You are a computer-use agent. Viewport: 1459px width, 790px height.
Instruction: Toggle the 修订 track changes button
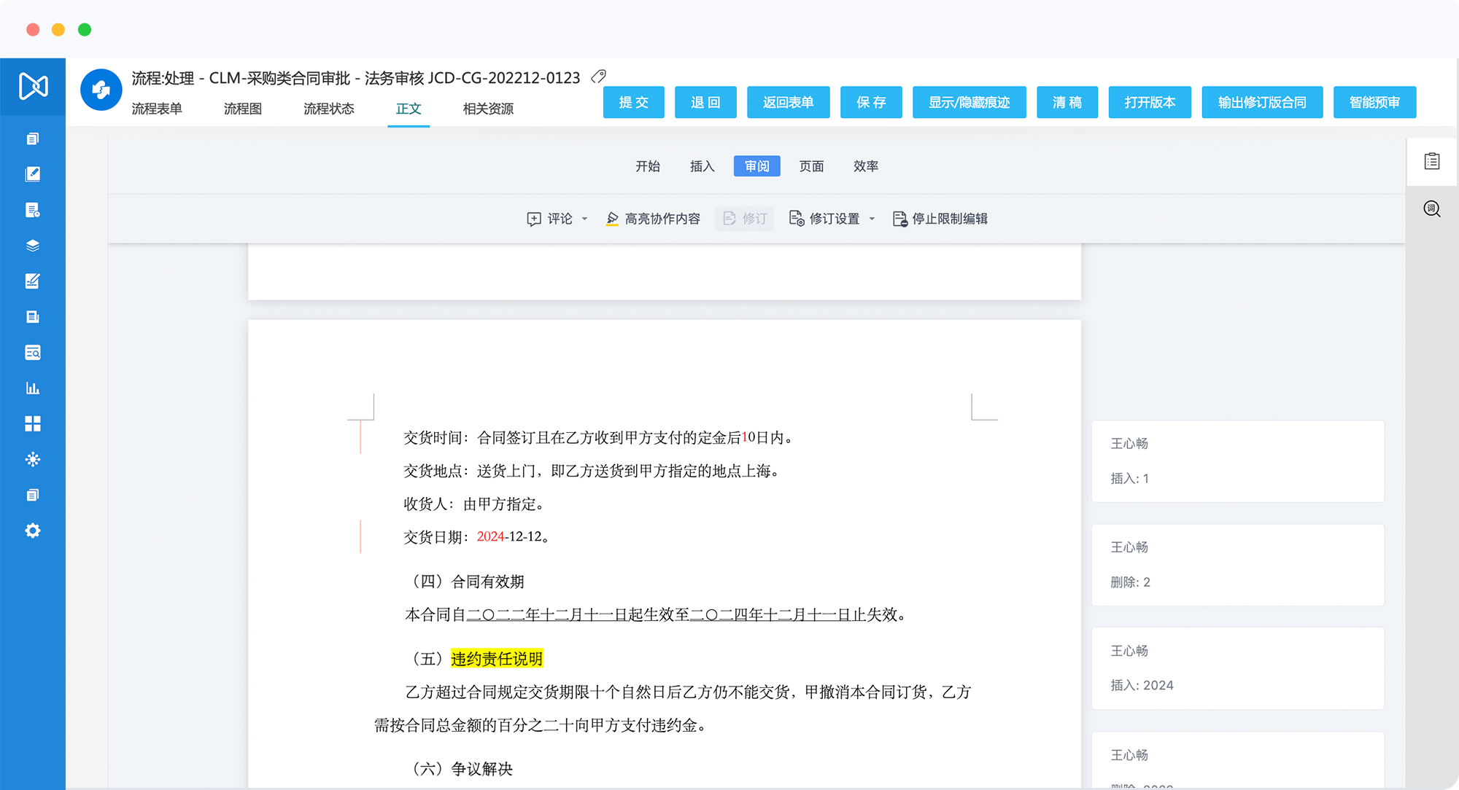pos(745,219)
